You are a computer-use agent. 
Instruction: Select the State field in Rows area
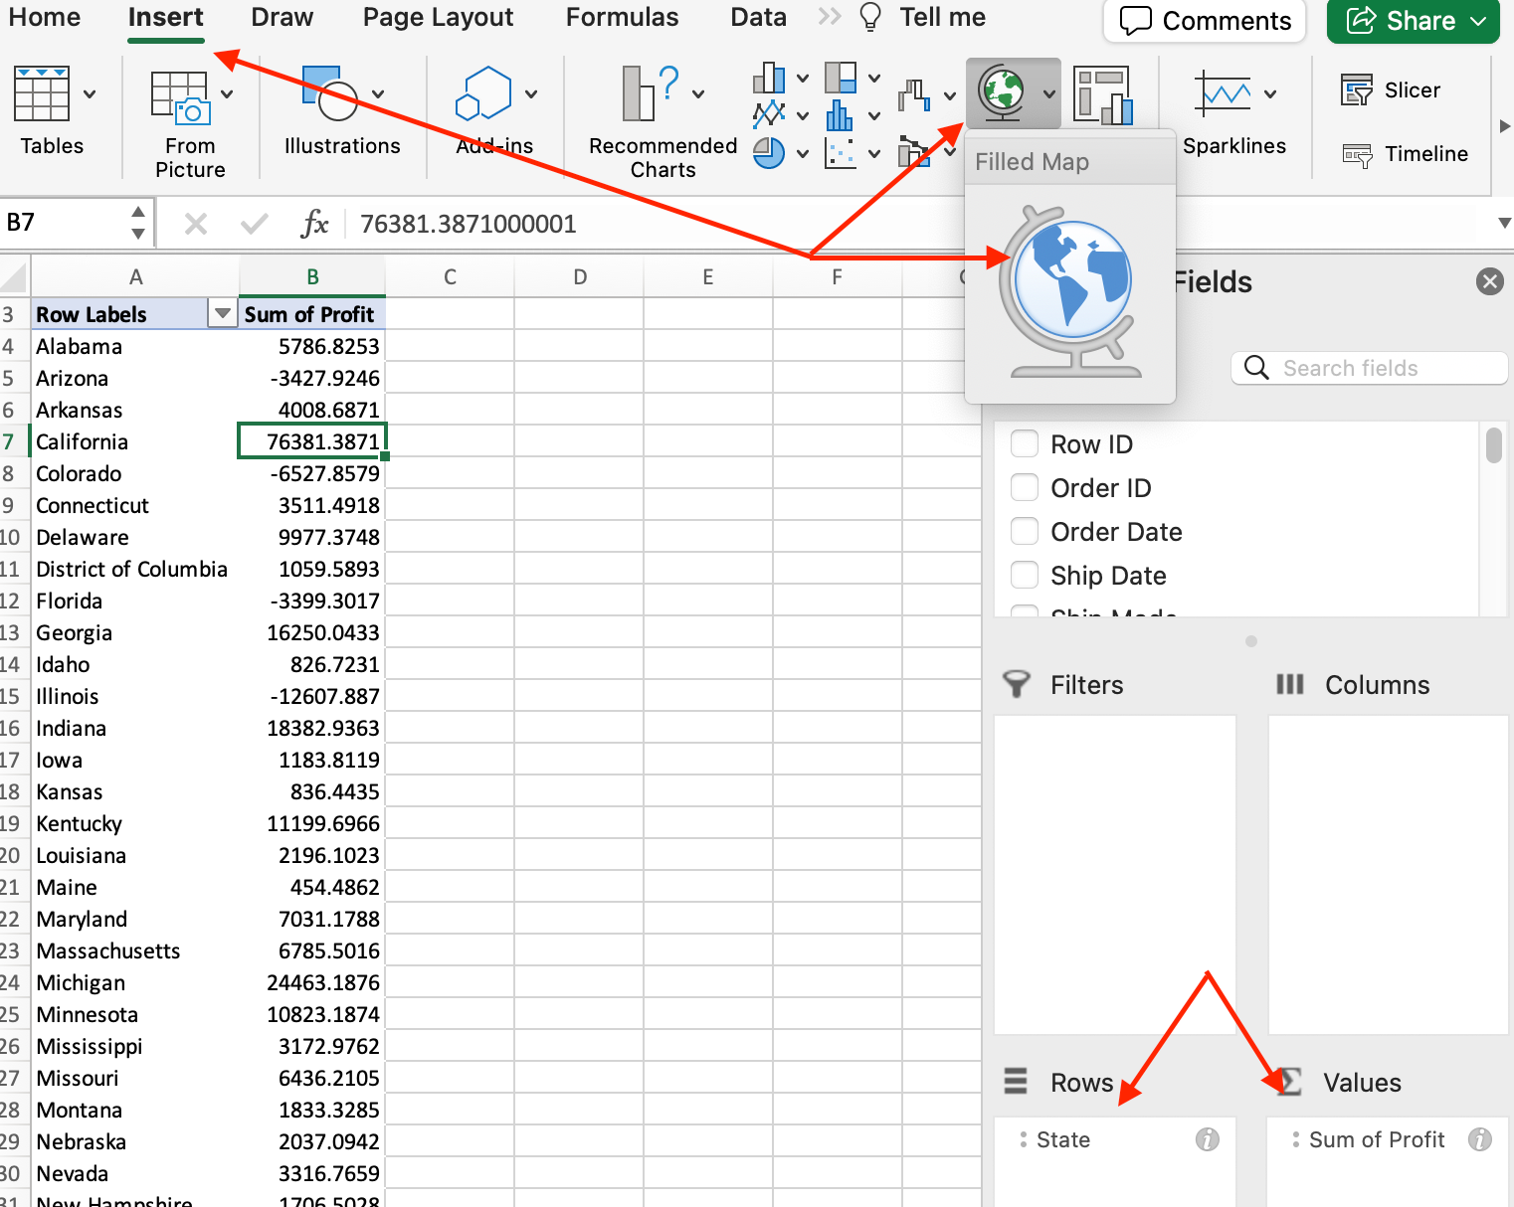pyautogui.click(x=1115, y=1139)
